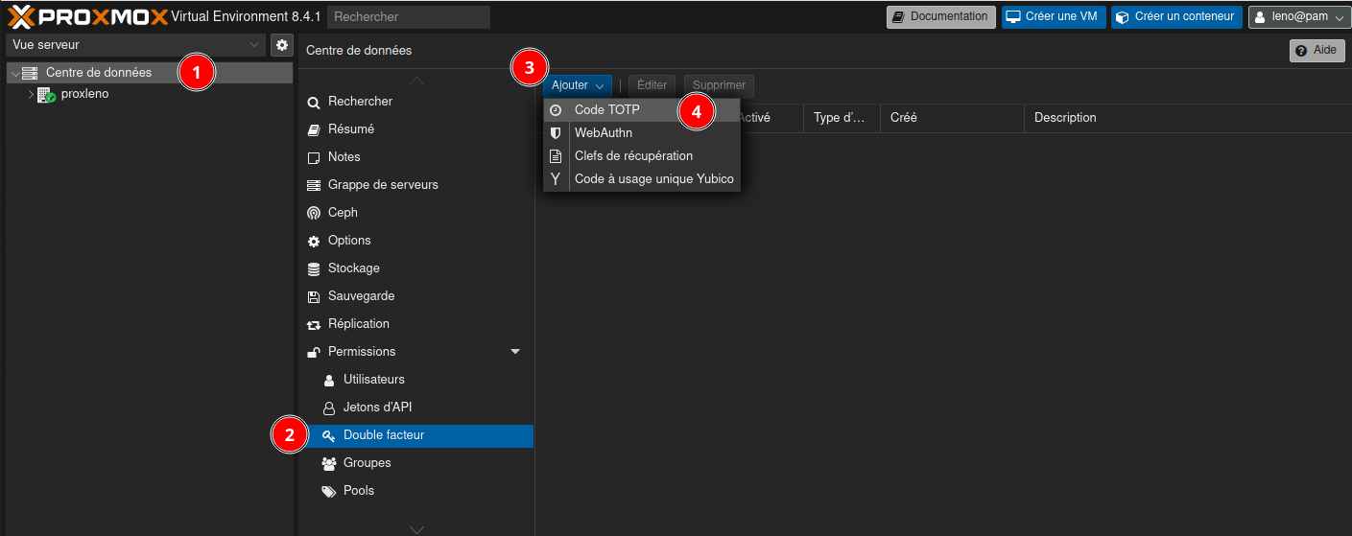Click the Aide help button
Viewport: 1352px width, 536px height.
[1316, 51]
